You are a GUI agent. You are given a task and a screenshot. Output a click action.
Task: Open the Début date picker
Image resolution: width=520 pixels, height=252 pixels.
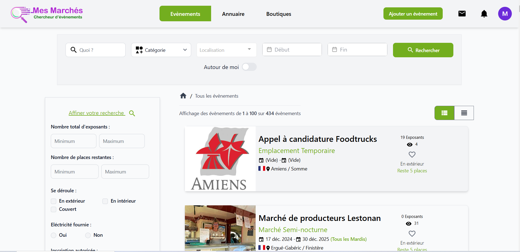tap(292, 49)
